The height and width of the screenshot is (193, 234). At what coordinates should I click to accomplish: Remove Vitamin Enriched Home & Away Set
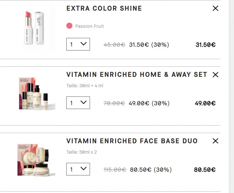(215, 75)
